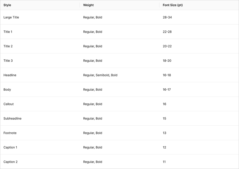Screen dimensions: 239x169
Task: Select the Subheadline style cell
Action: 13,119
